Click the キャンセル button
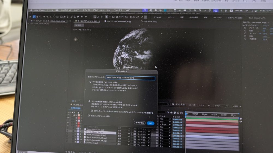This screenshot has height=153, width=273. (x=140, y=123)
